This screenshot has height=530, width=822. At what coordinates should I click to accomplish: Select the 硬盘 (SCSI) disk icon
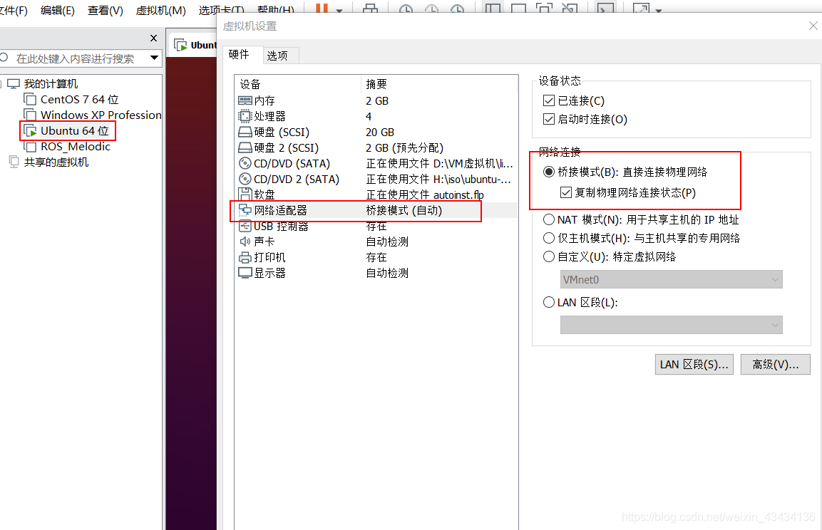245,132
